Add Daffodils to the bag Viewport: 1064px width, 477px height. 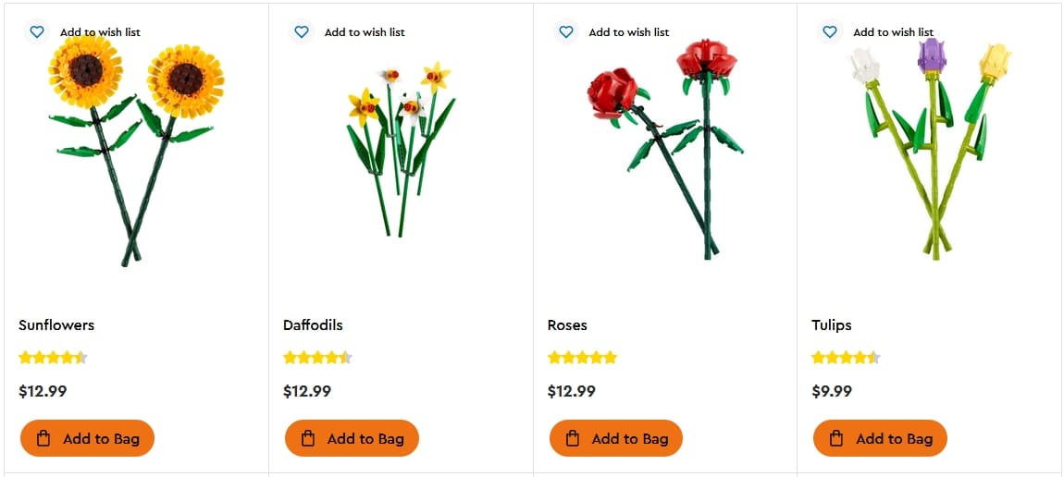tap(352, 438)
